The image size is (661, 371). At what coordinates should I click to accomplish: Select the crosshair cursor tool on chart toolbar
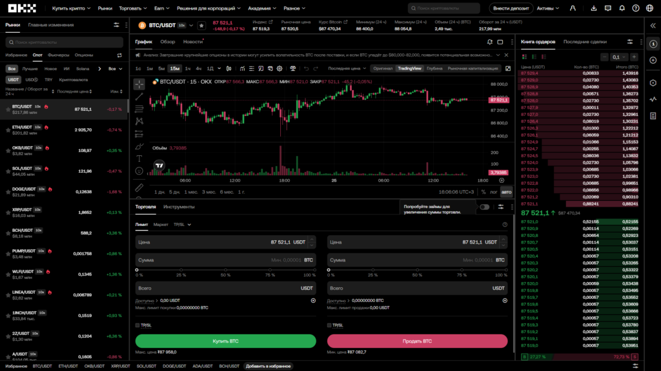tap(138, 83)
